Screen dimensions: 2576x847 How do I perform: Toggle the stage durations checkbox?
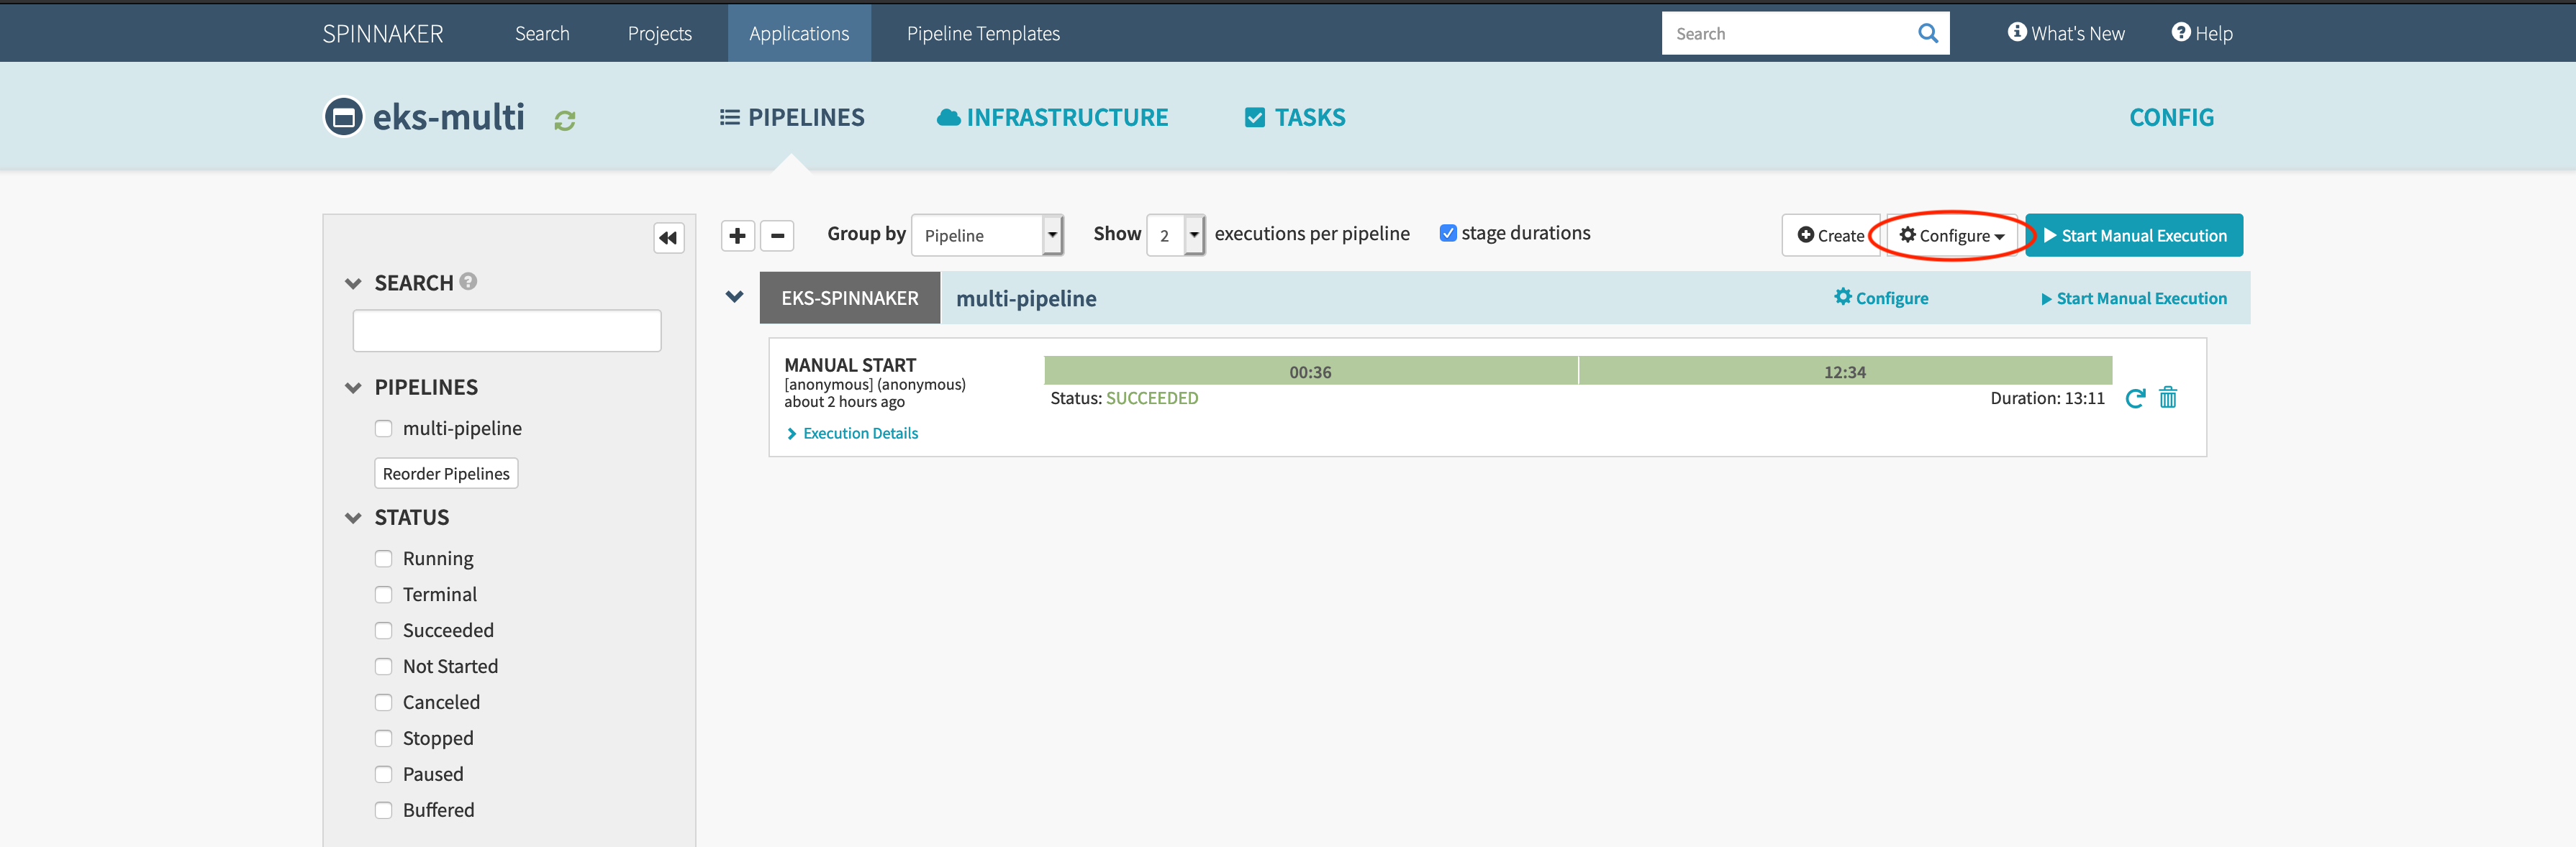click(1448, 233)
